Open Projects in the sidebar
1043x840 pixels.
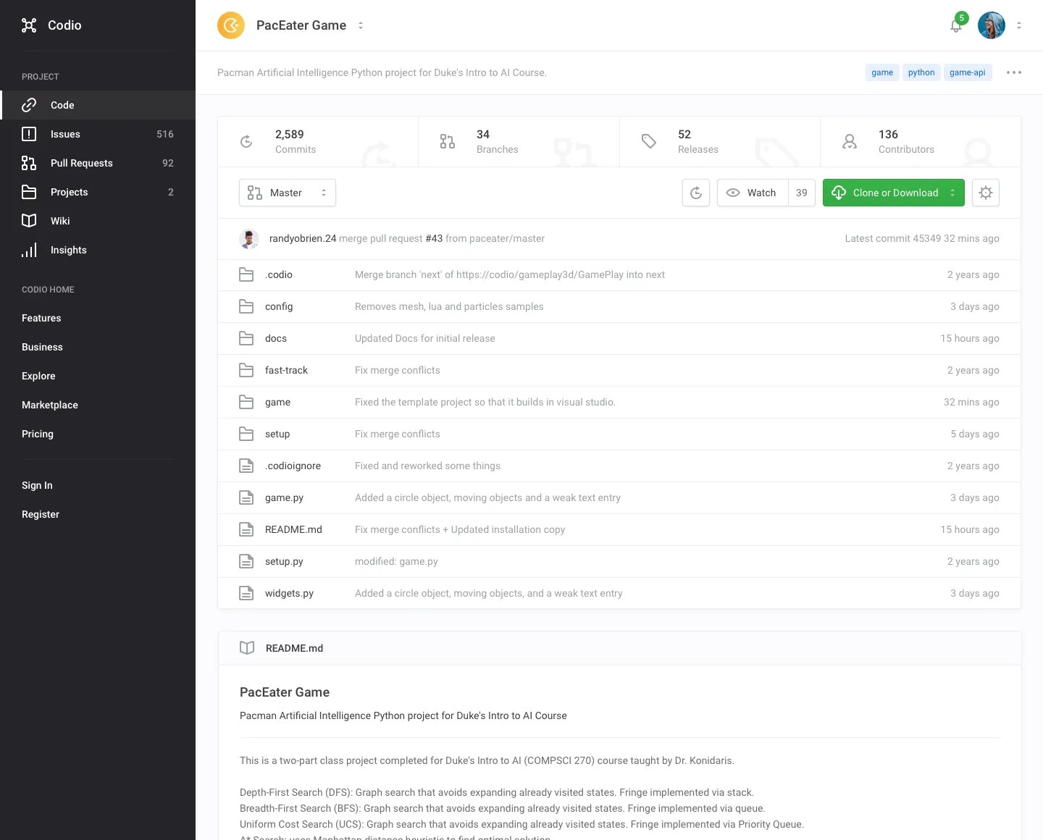98,192
